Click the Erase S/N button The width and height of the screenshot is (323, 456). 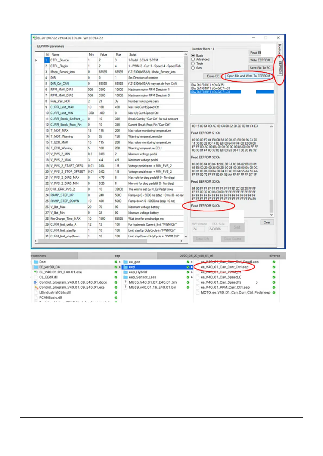coord(203,239)
